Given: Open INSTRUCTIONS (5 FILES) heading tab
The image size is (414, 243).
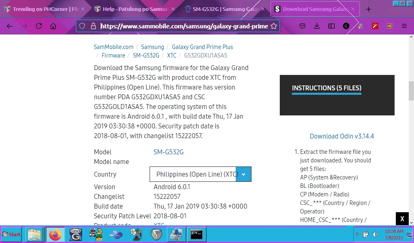Looking at the screenshot, I should point(327,88).
